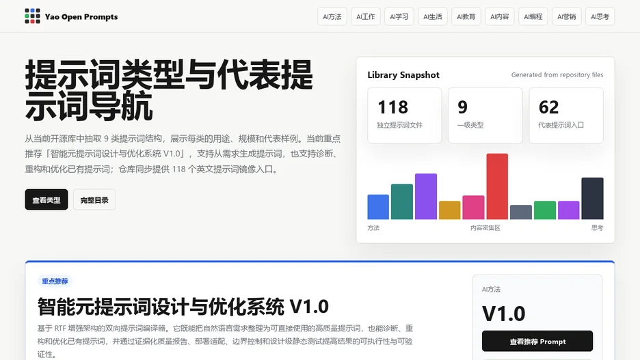Open the Yao Open Prompts home title
Screen dimensions: 640x360
point(81,16)
